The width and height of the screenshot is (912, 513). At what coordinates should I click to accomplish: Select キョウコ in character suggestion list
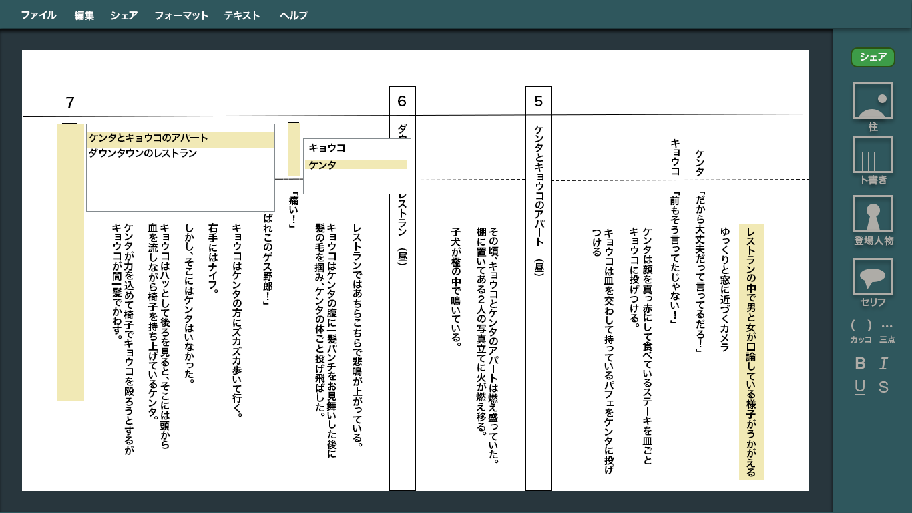click(327, 148)
